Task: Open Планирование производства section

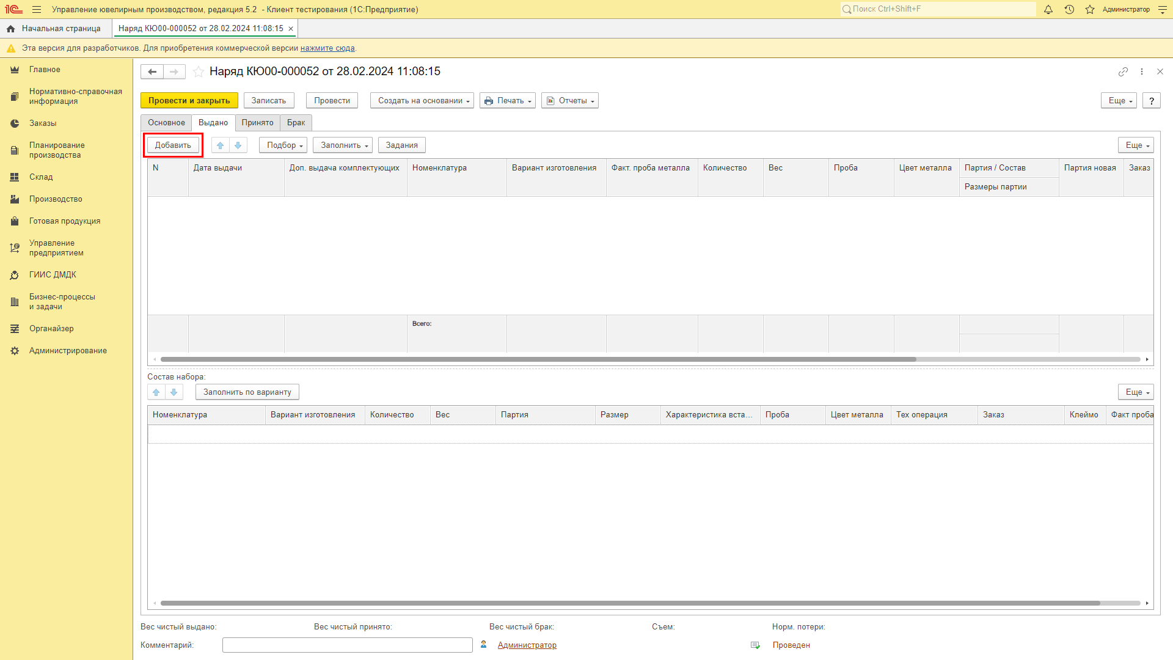Action: tap(66, 150)
